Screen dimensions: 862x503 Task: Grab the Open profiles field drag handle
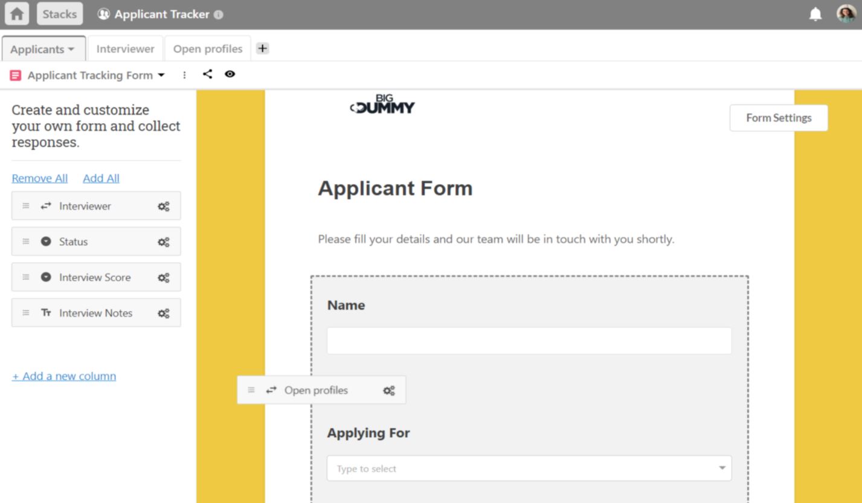click(251, 390)
